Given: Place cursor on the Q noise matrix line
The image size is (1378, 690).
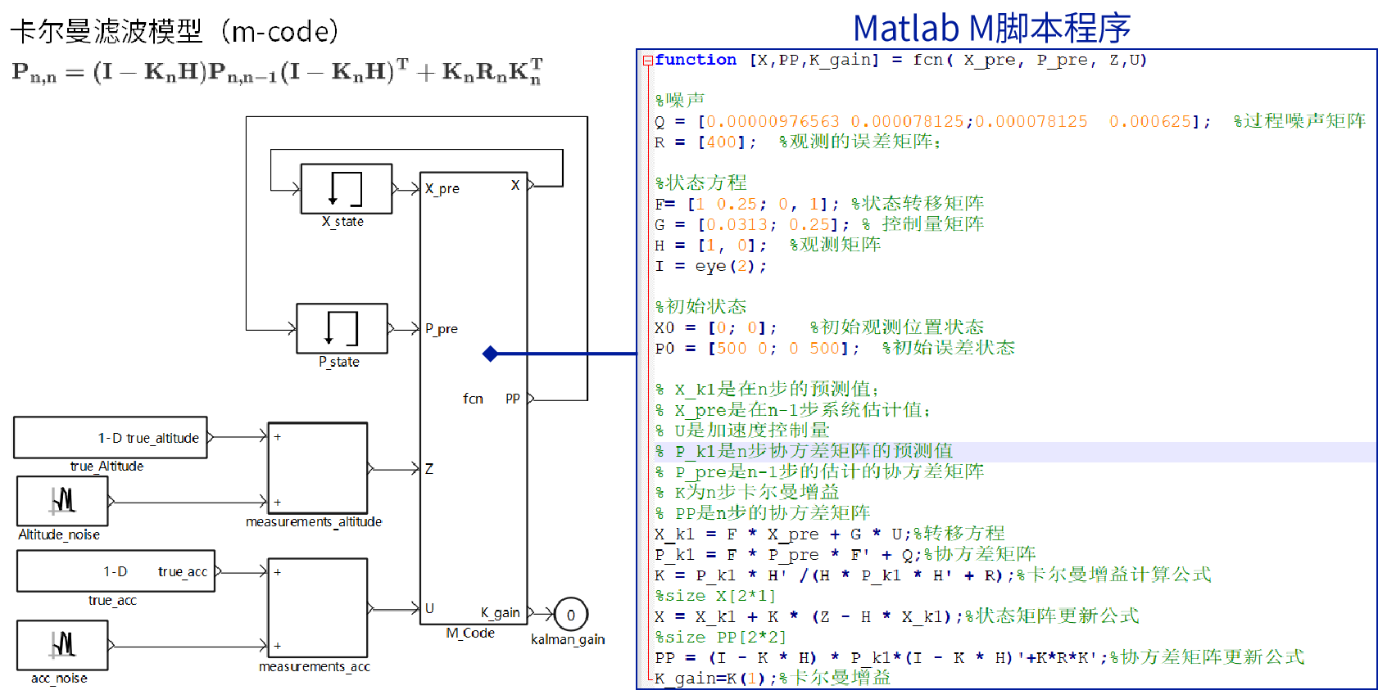Looking at the screenshot, I should [x=901, y=122].
